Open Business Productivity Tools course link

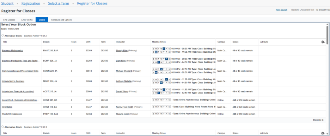[x=20, y=61]
